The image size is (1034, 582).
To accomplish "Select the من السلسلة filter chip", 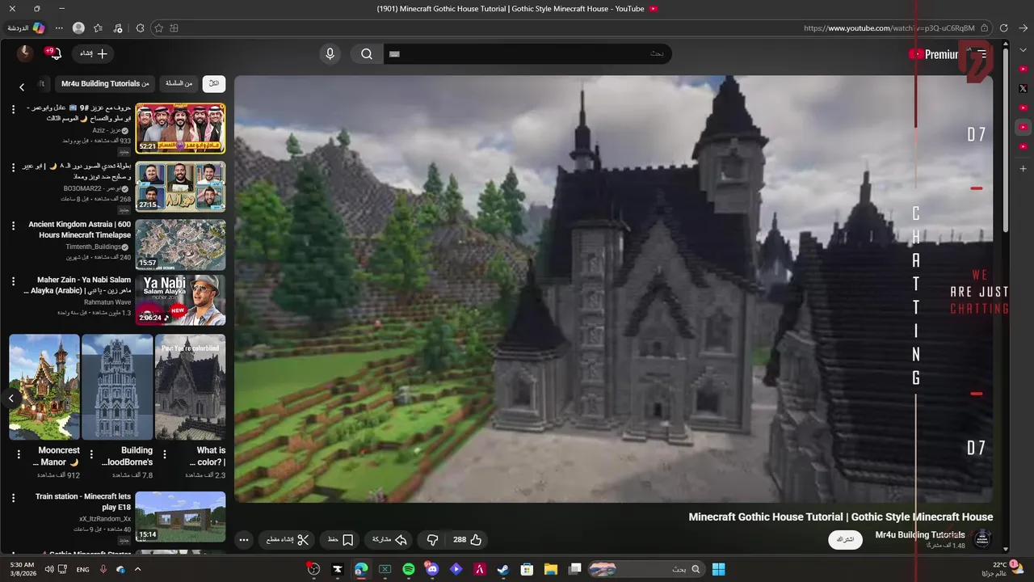I will coord(179,84).
